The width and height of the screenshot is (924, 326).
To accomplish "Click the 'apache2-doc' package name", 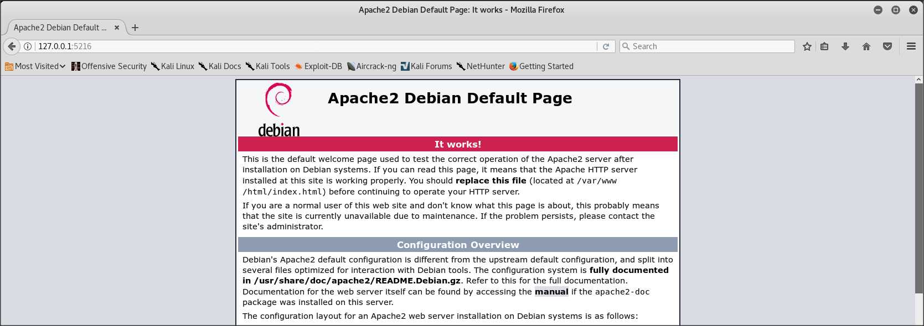I will tap(622, 292).
